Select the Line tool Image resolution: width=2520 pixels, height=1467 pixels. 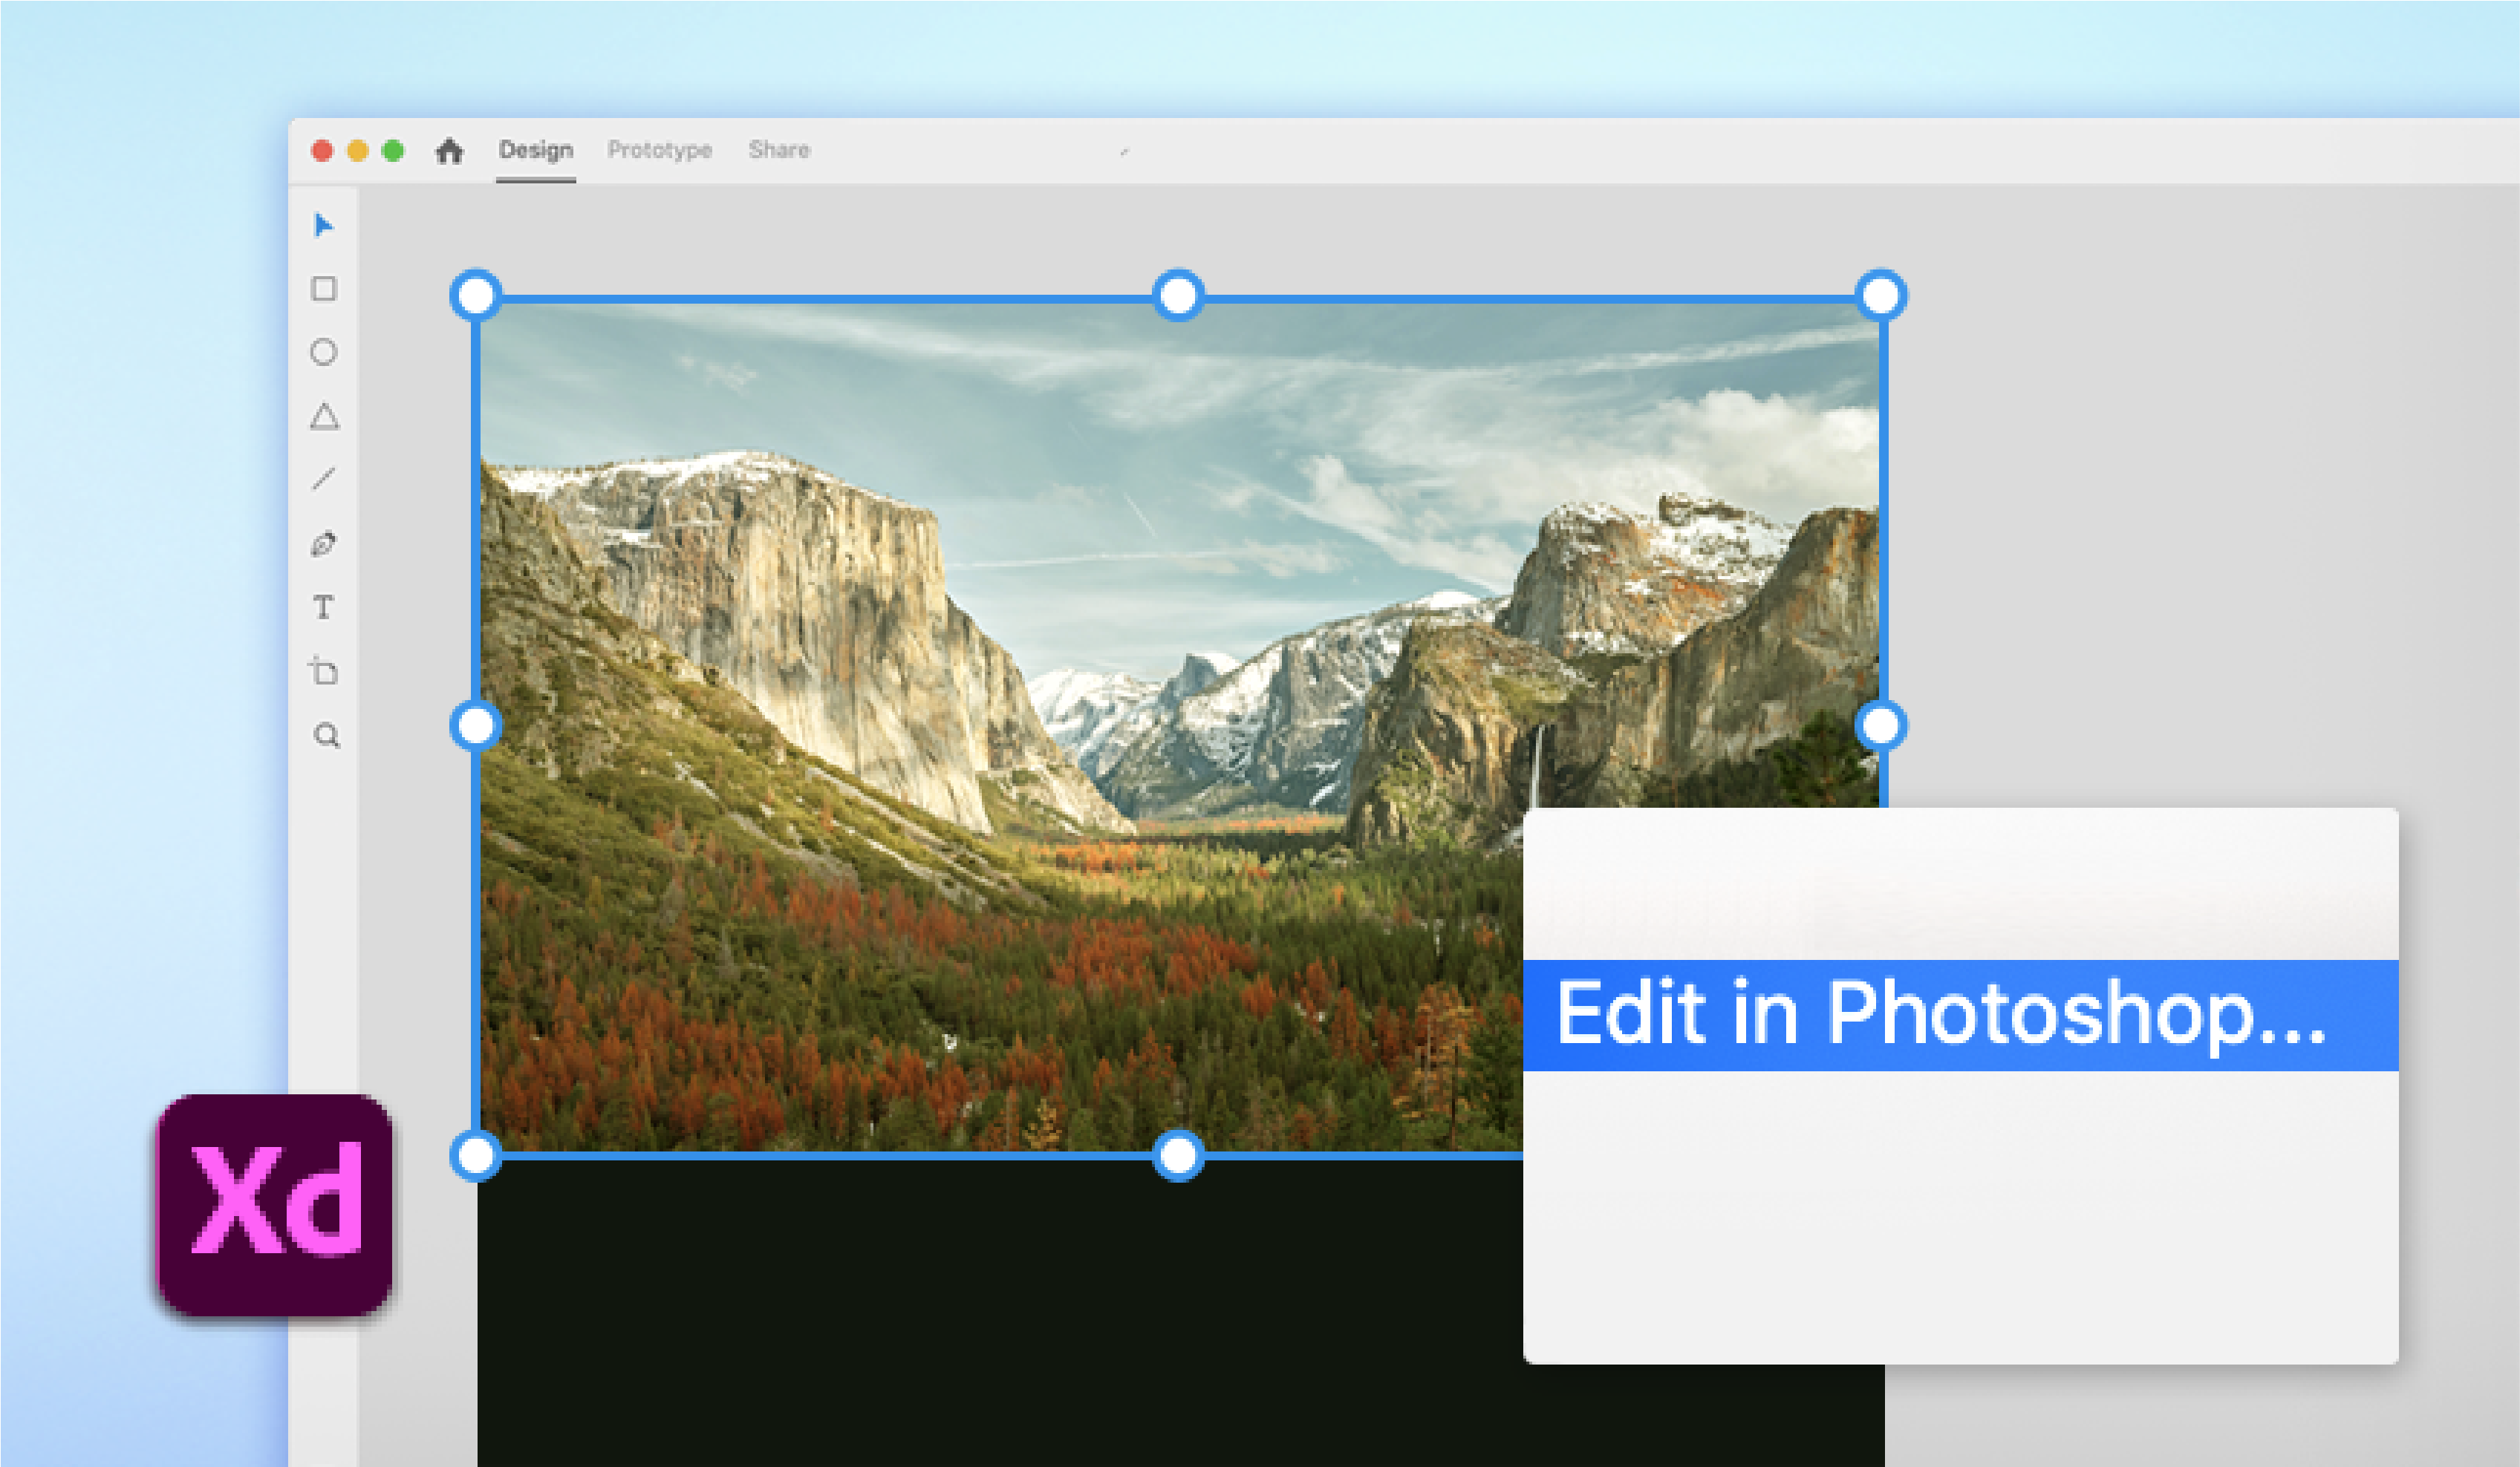(323, 480)
